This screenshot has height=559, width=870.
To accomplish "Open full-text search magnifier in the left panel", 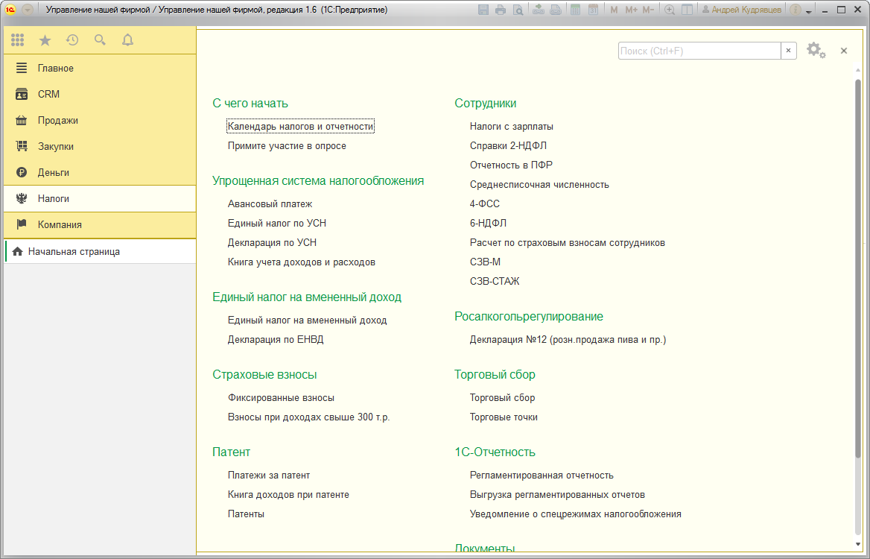I will [100, 40].
